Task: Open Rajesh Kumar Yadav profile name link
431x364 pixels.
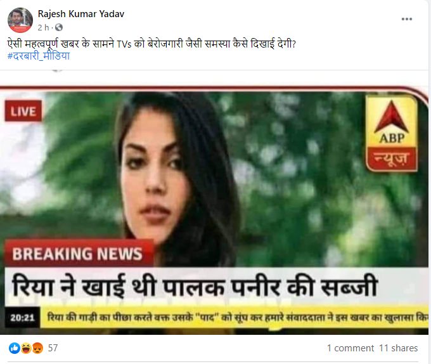Action: pyautogui.click(x=81, y=14)
